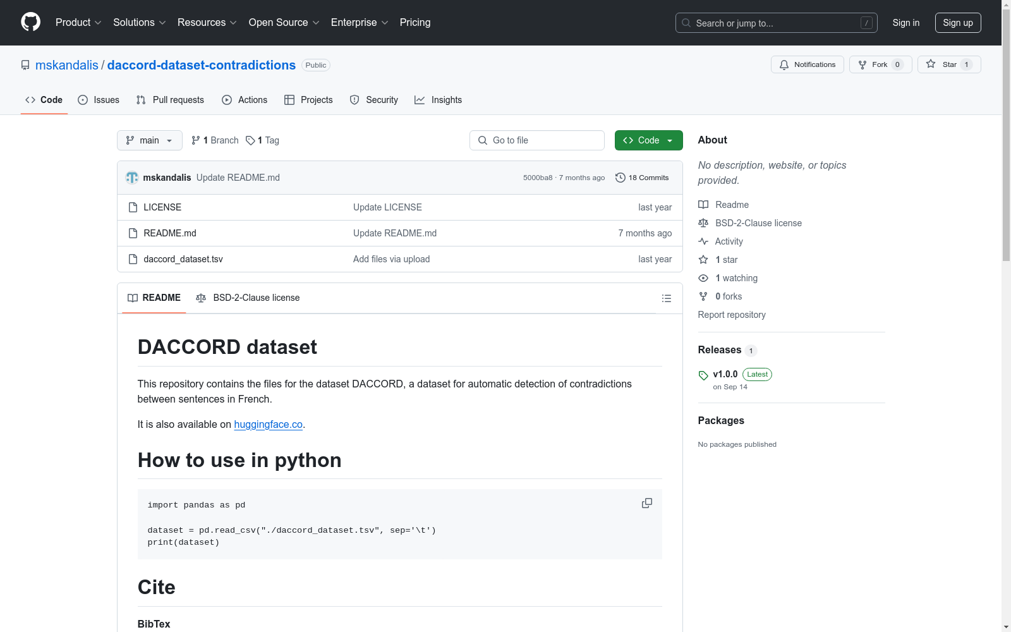Open the Security tab
1011x632 pixels.
[x=374, y=100]
